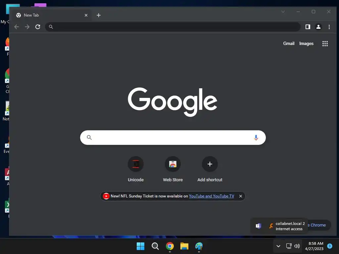
Task: Open the Gmail link
Action: pos(289,43)
